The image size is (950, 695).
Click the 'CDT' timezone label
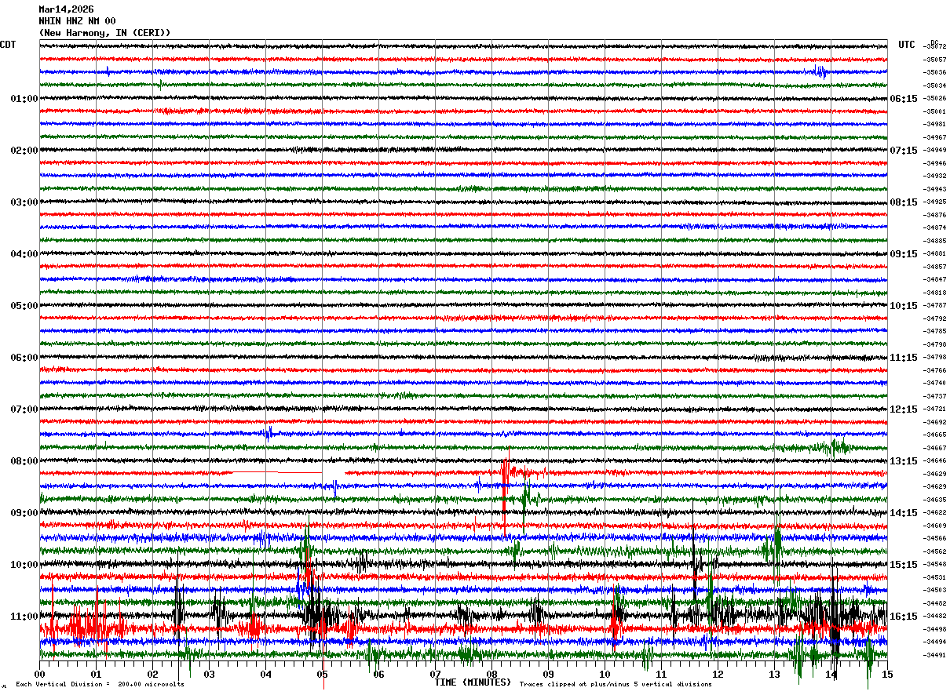(8, 45)
